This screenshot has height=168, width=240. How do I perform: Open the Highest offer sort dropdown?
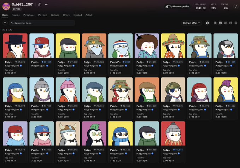[x=192, y=23]
